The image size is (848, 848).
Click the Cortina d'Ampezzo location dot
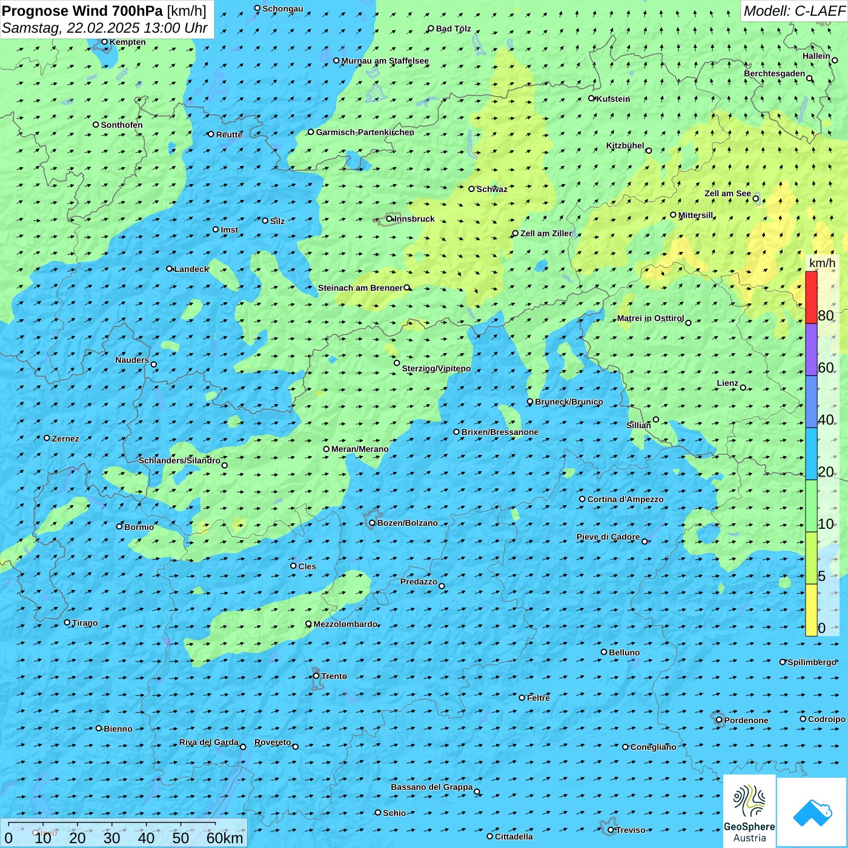(x=582, y=499)
